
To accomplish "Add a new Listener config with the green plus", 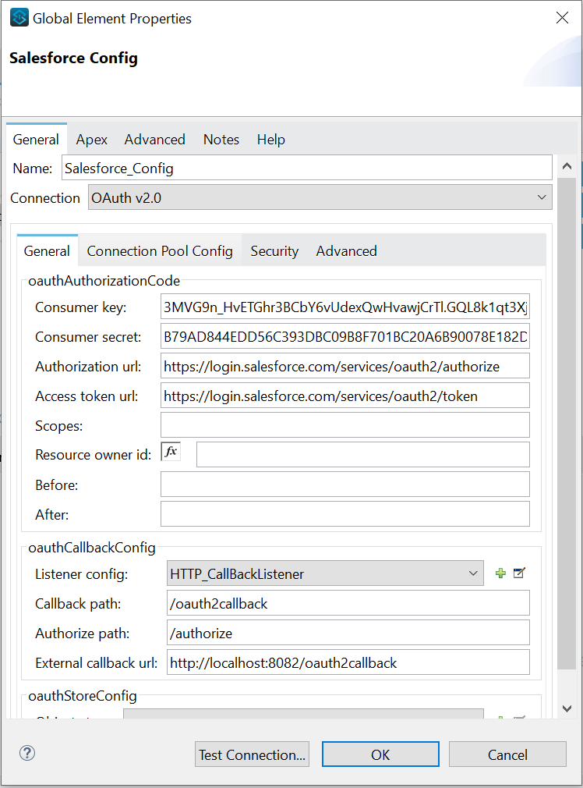I will point(500,573).
